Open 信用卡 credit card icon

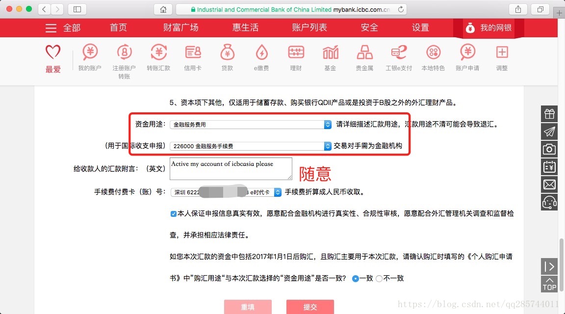pyautogui.click(x=193, y=52)
